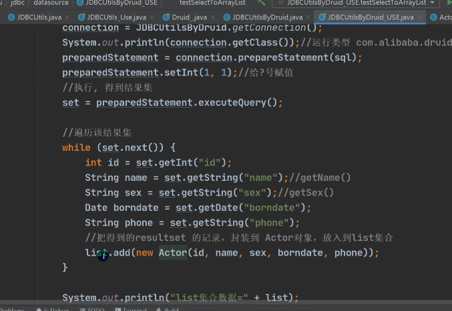Screen dimensions: 452x311
Task: Click the "list集合数据=" string literal
Action: pyautogui.click(x=209, y=298)
